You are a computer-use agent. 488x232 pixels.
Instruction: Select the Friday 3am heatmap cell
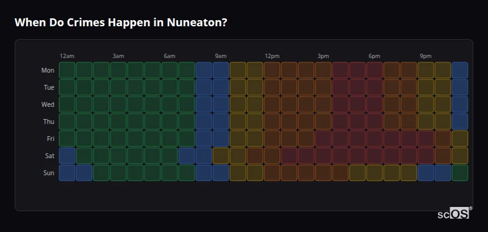118,139
